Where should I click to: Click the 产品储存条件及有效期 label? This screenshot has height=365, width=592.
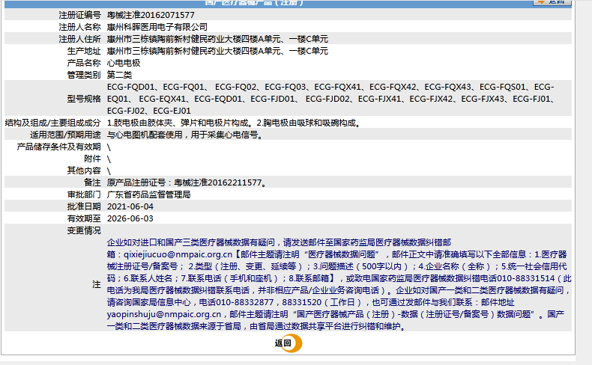(x=58, y=147)
